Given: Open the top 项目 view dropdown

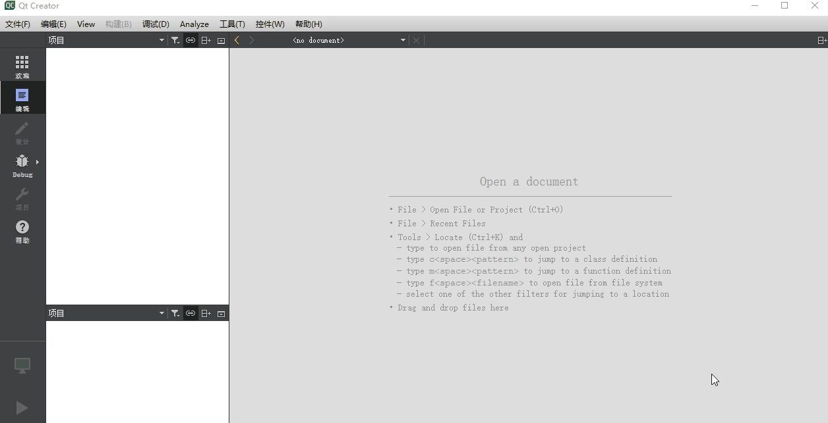Looking at the screenshot, I should click(106, 40).
